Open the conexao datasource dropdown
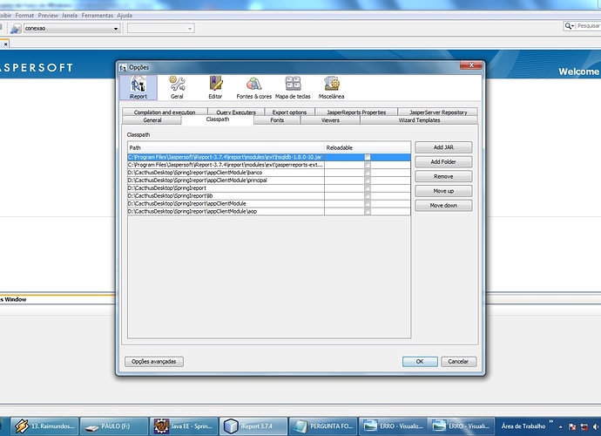The width and height of the screenshot is (601, 436). pos(116,29)
